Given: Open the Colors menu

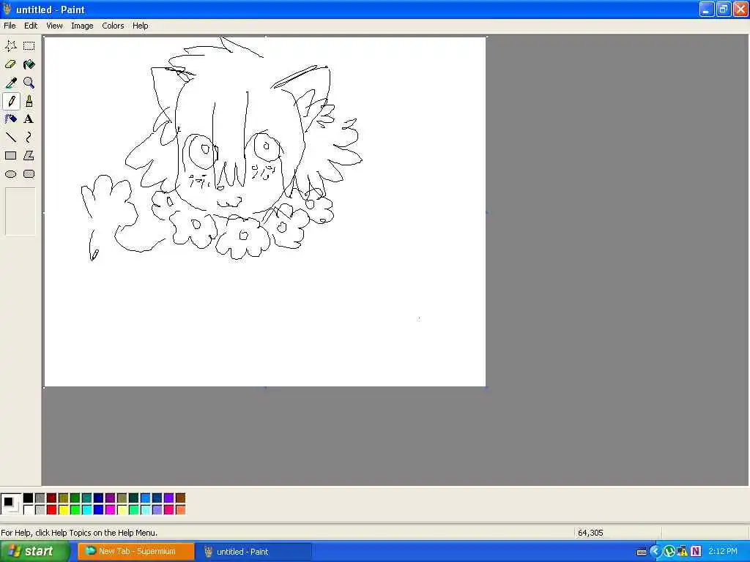Looking at the screenshot, I should pyautogui.click(x=113, y=26).
